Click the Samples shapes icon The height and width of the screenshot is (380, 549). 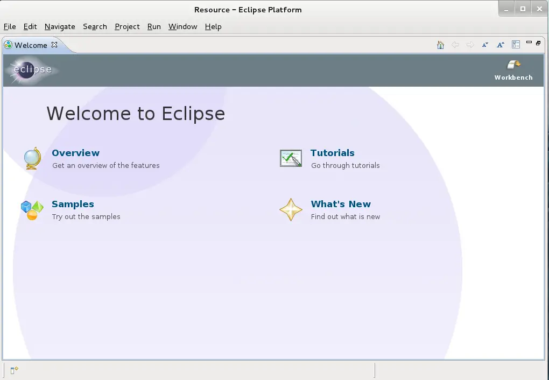(x=32, y=210)
